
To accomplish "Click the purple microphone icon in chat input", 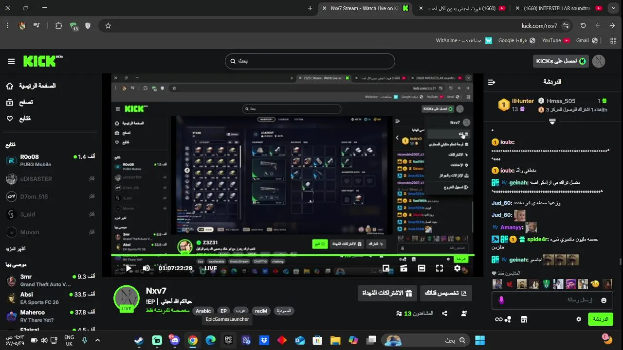I will pyautogui.click(x=501, y=300).
